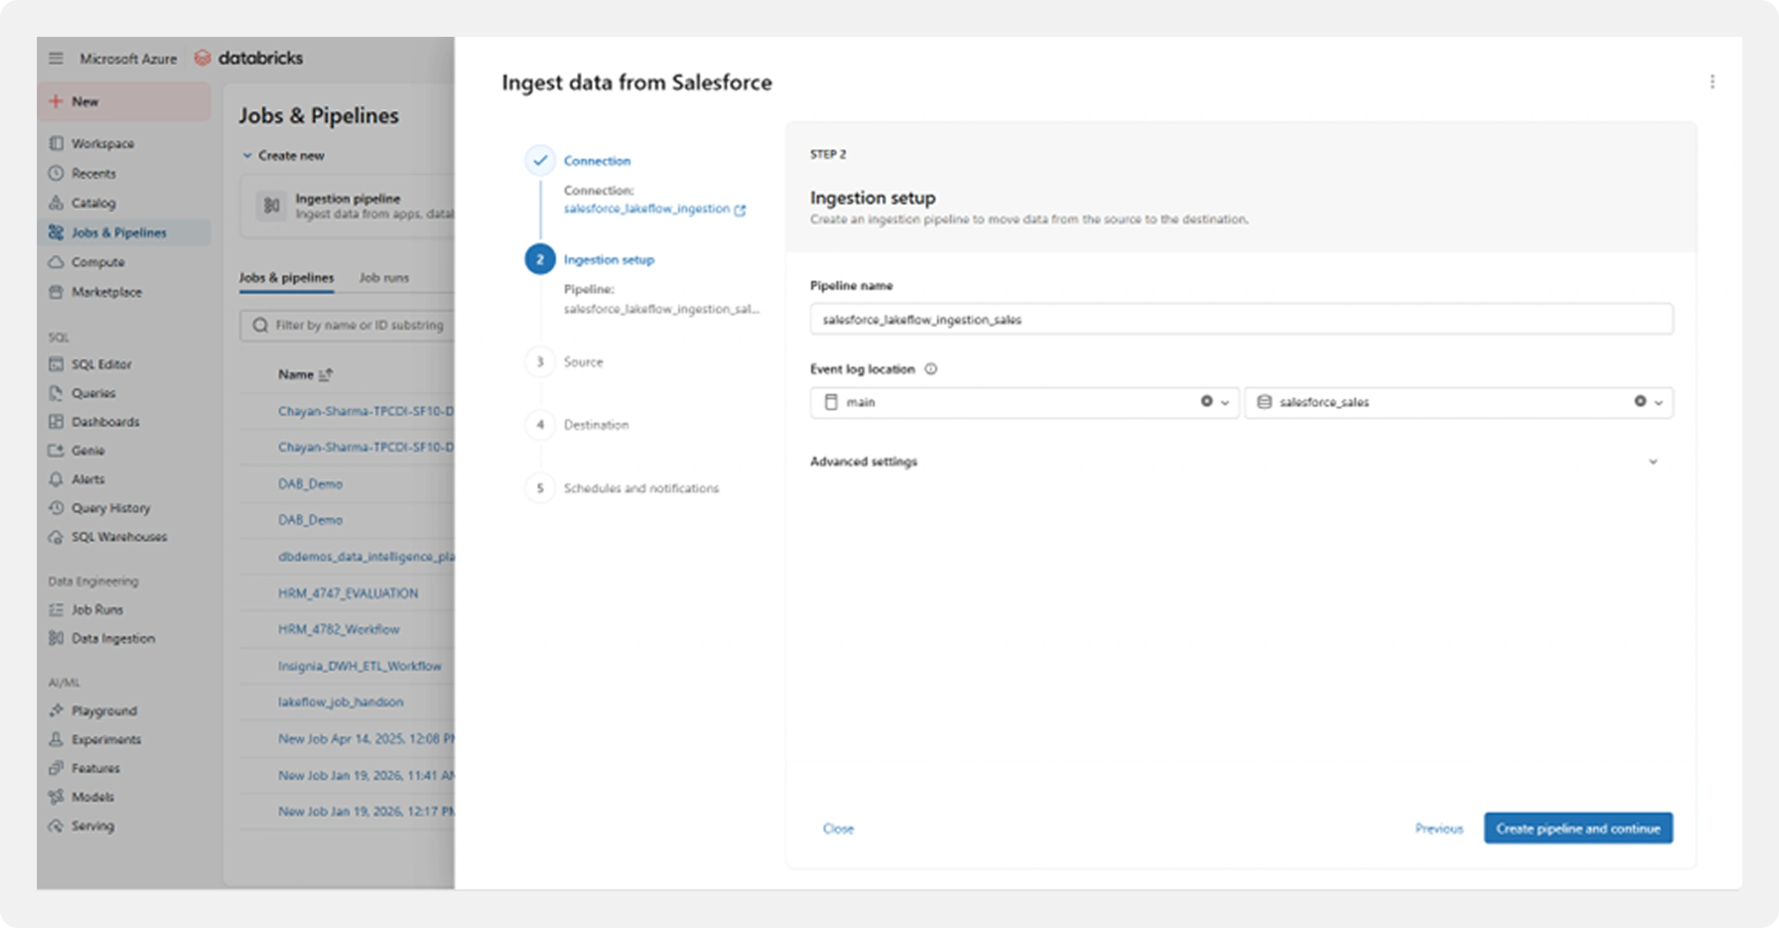
Task: Open the kebab menu on the dialog
Action: 1713,82
